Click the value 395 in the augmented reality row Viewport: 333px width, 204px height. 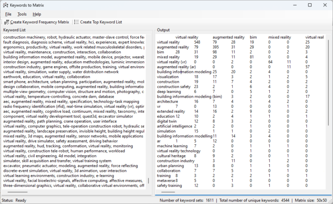click(x=216, y=47)
